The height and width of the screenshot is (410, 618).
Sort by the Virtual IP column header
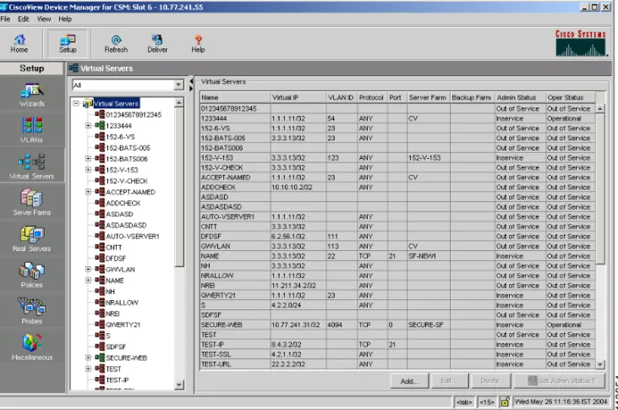click(298, 97)
